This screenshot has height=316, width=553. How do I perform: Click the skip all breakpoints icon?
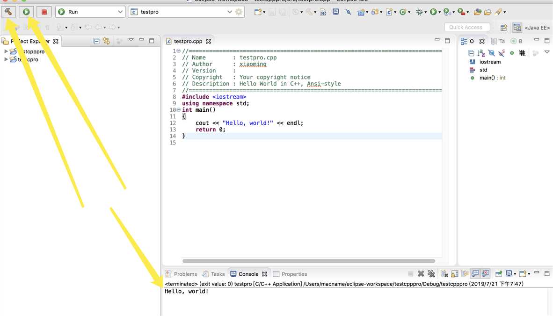coord(349,12)
